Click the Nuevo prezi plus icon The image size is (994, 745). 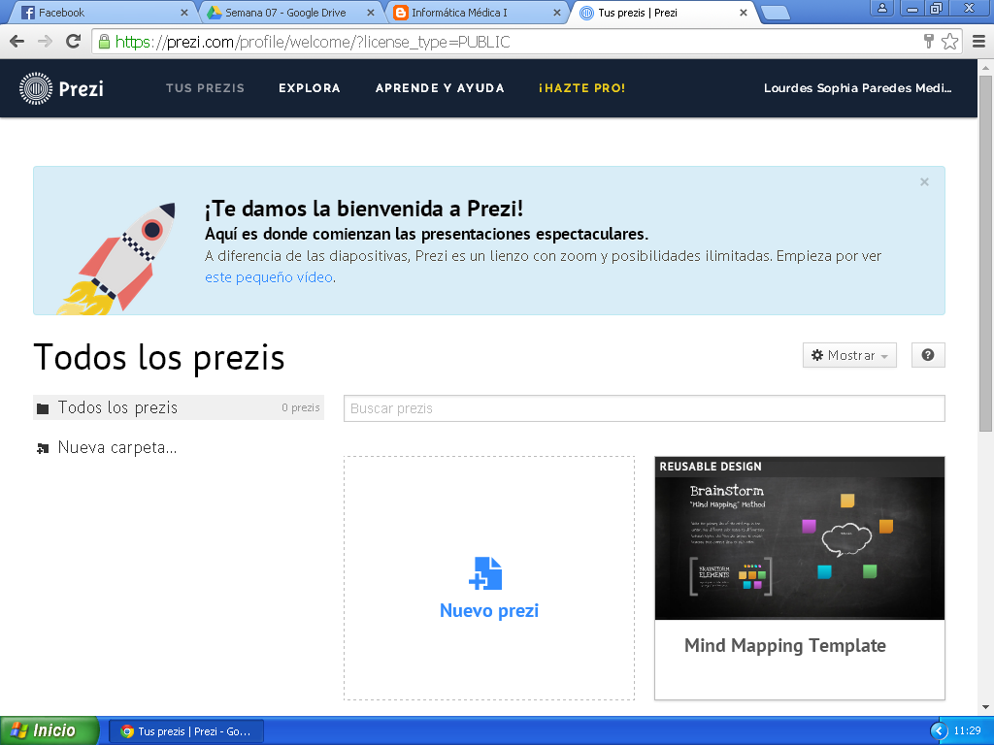coord(488,574)
